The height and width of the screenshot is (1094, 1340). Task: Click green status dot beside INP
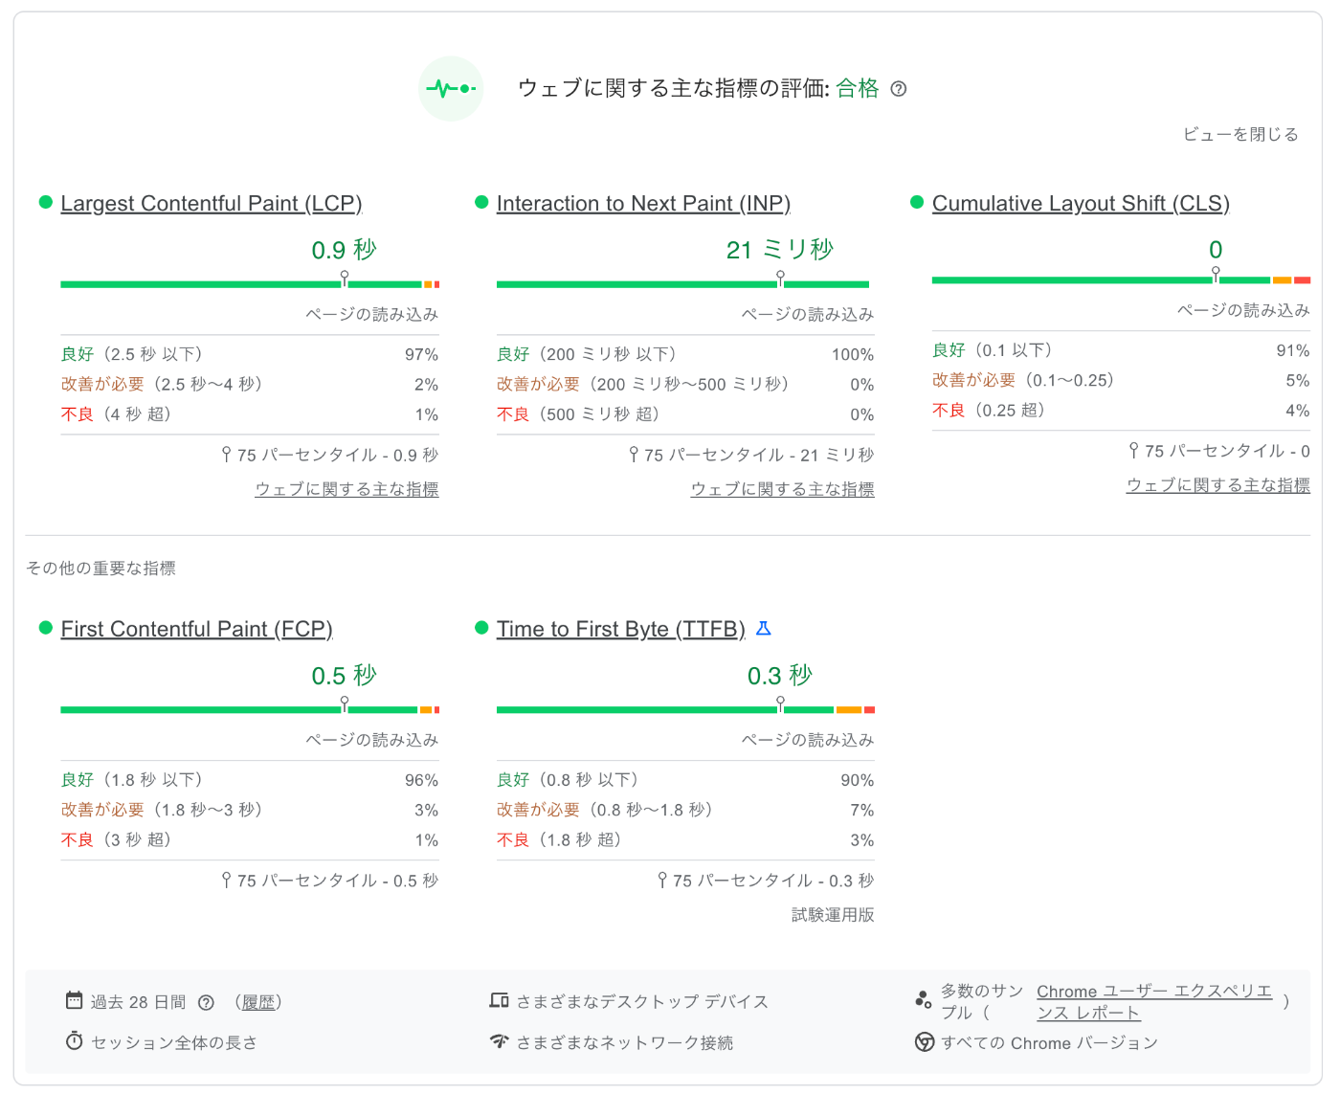click(481, 202)
